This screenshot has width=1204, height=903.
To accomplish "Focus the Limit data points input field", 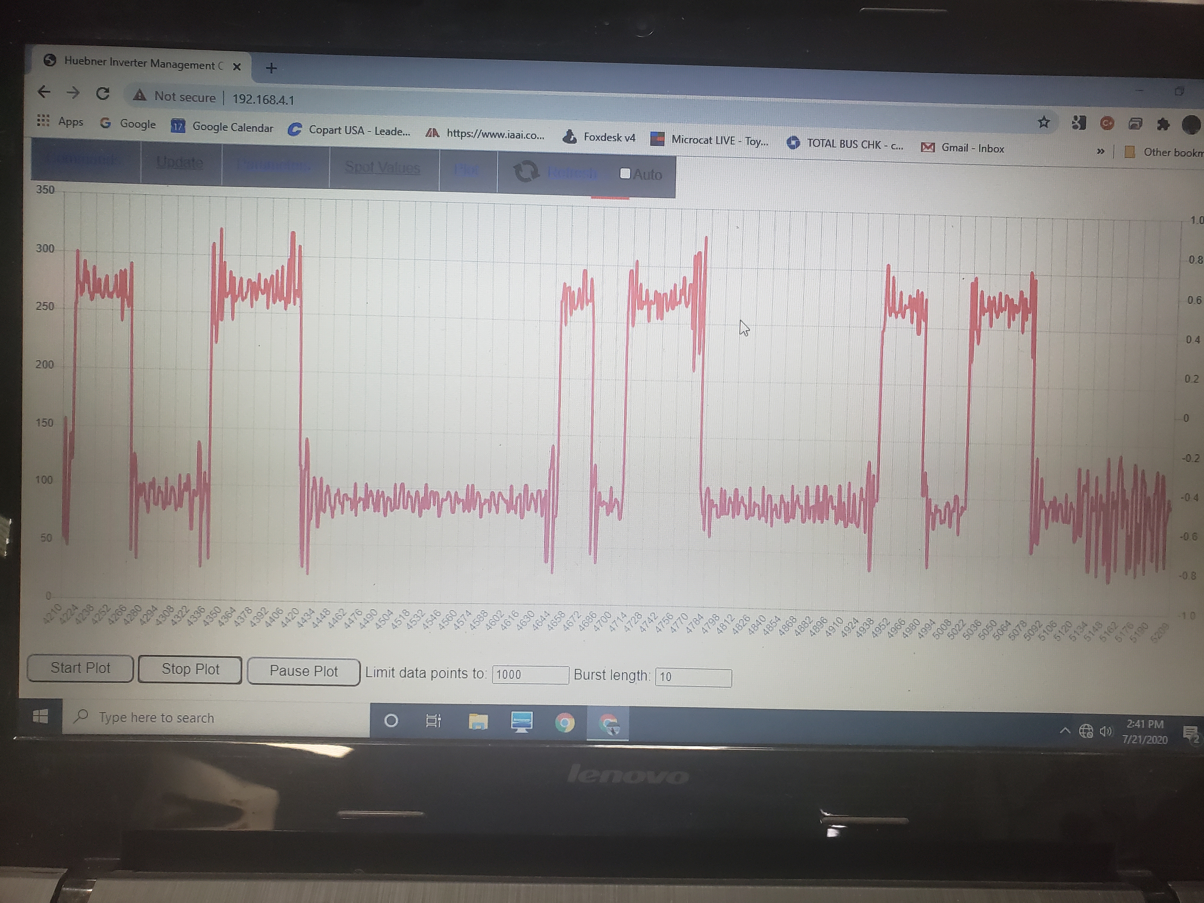I will [530, 675].
